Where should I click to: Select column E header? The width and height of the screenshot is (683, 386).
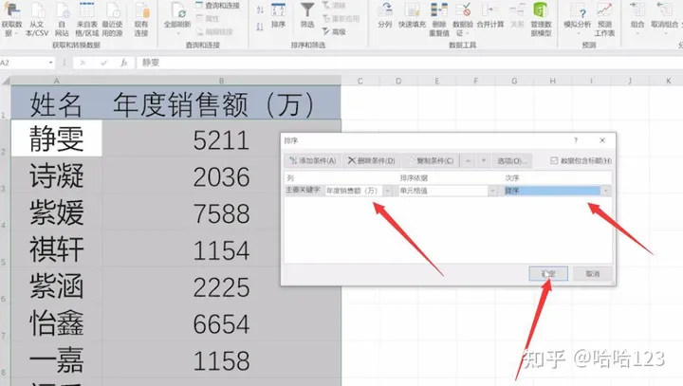click(x=437, y=81)
